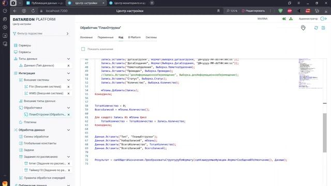The image size is (331, 186).
Task: Open the play icon in browser sidebar
Action: tap(5, 27)
